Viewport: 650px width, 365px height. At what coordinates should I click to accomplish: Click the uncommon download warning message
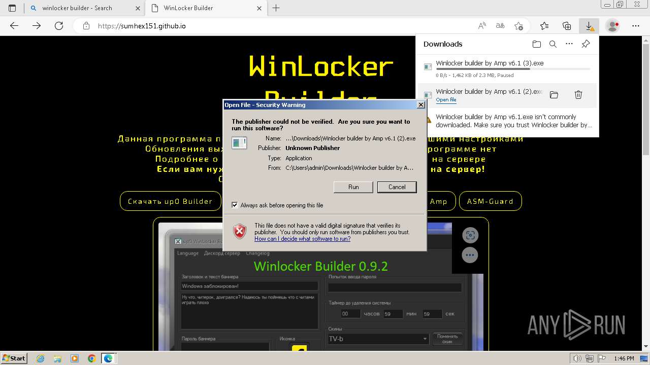coord(514,121)
